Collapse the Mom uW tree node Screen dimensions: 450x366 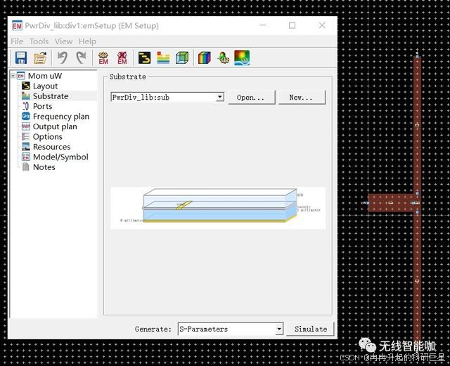(13, 76)
